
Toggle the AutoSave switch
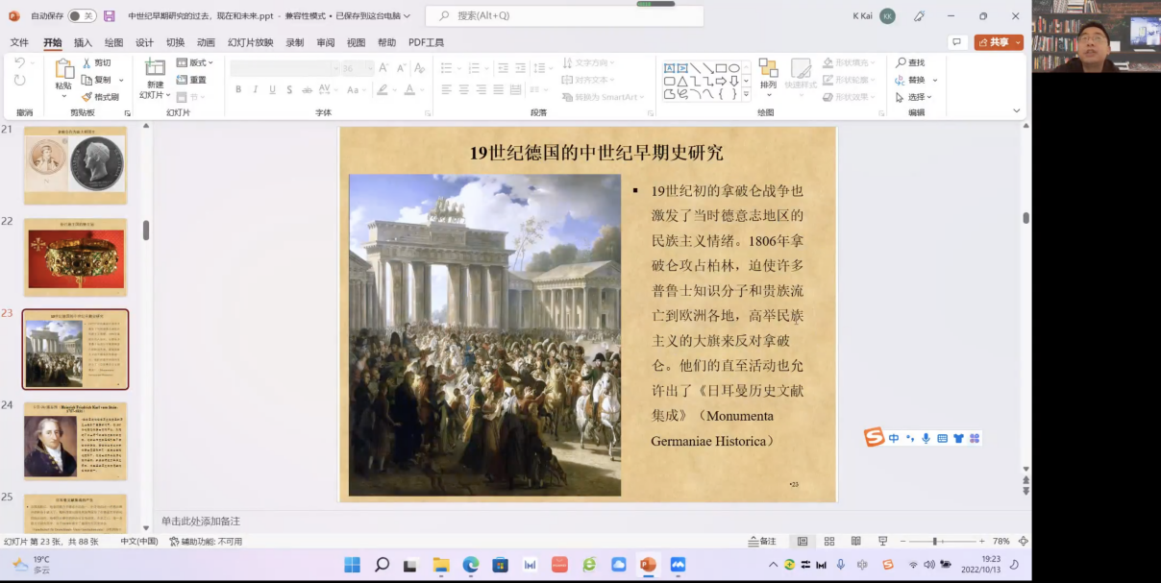81,16
